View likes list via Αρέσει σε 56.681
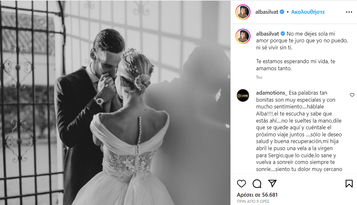 (257, 195)
